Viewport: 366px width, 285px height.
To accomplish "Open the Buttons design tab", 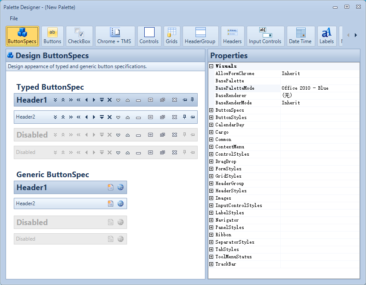I will (52, 36).
